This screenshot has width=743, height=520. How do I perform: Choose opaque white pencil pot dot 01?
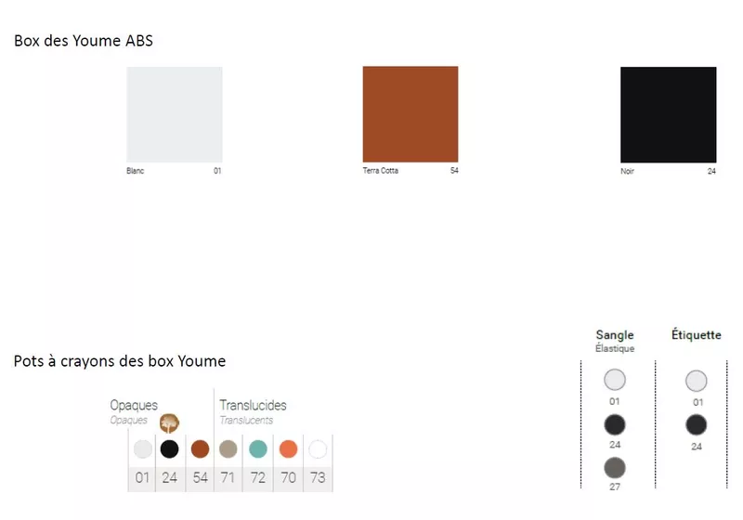[142, 449]
